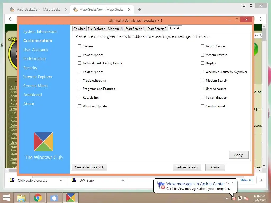Open System Information section

click(40, 31)
